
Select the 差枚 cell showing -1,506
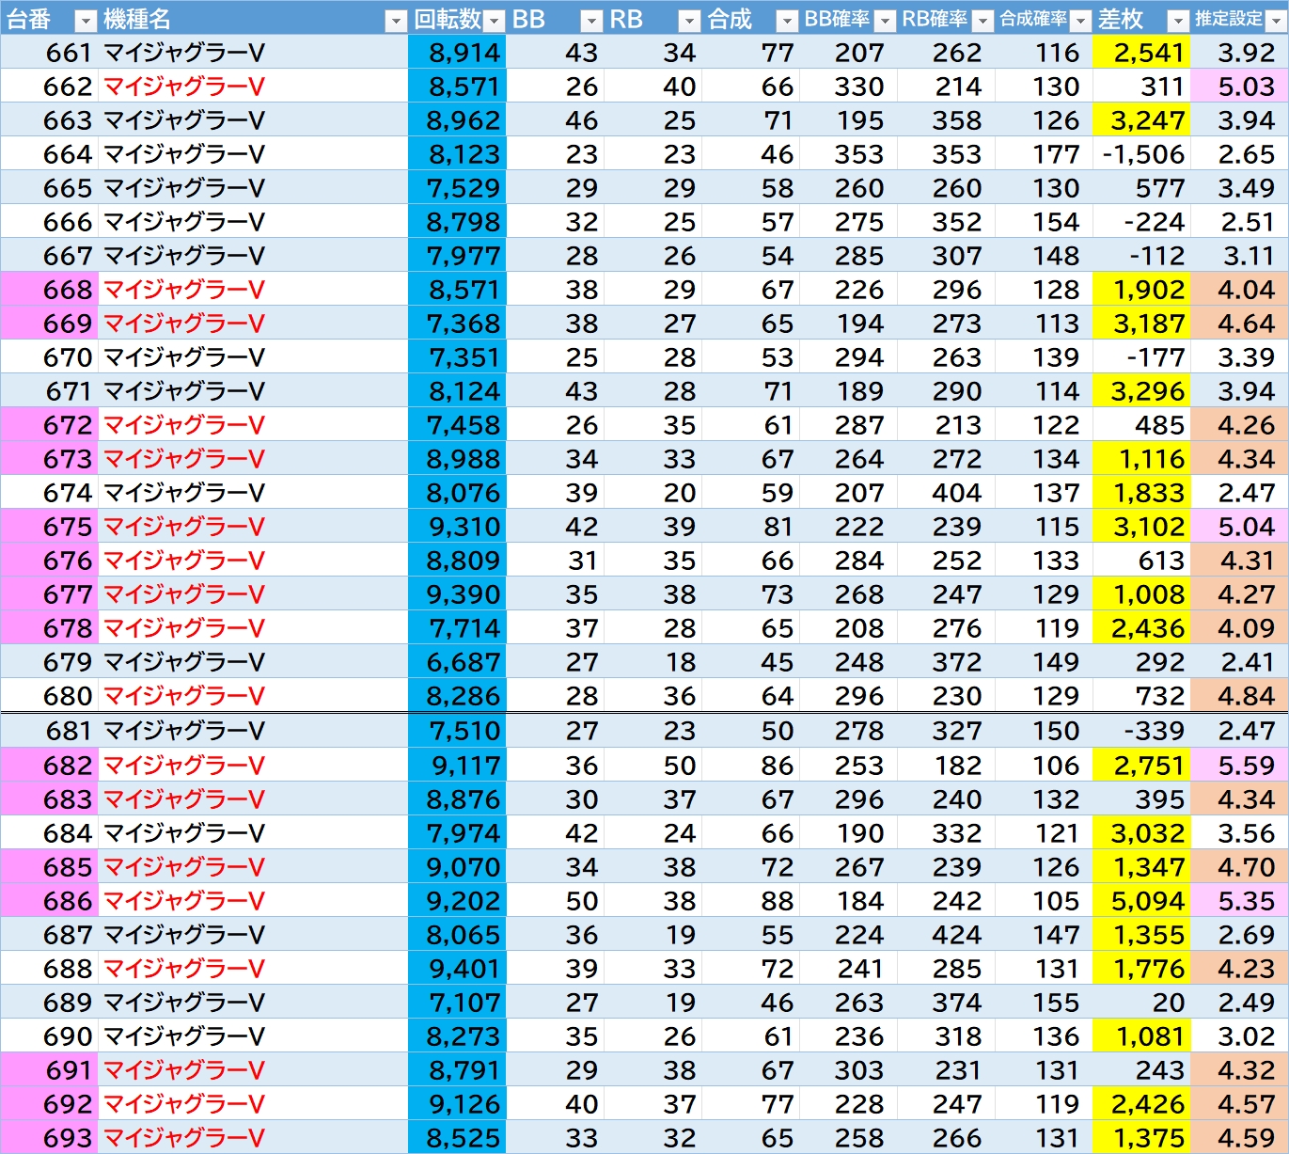click(x=1141, y=154)
